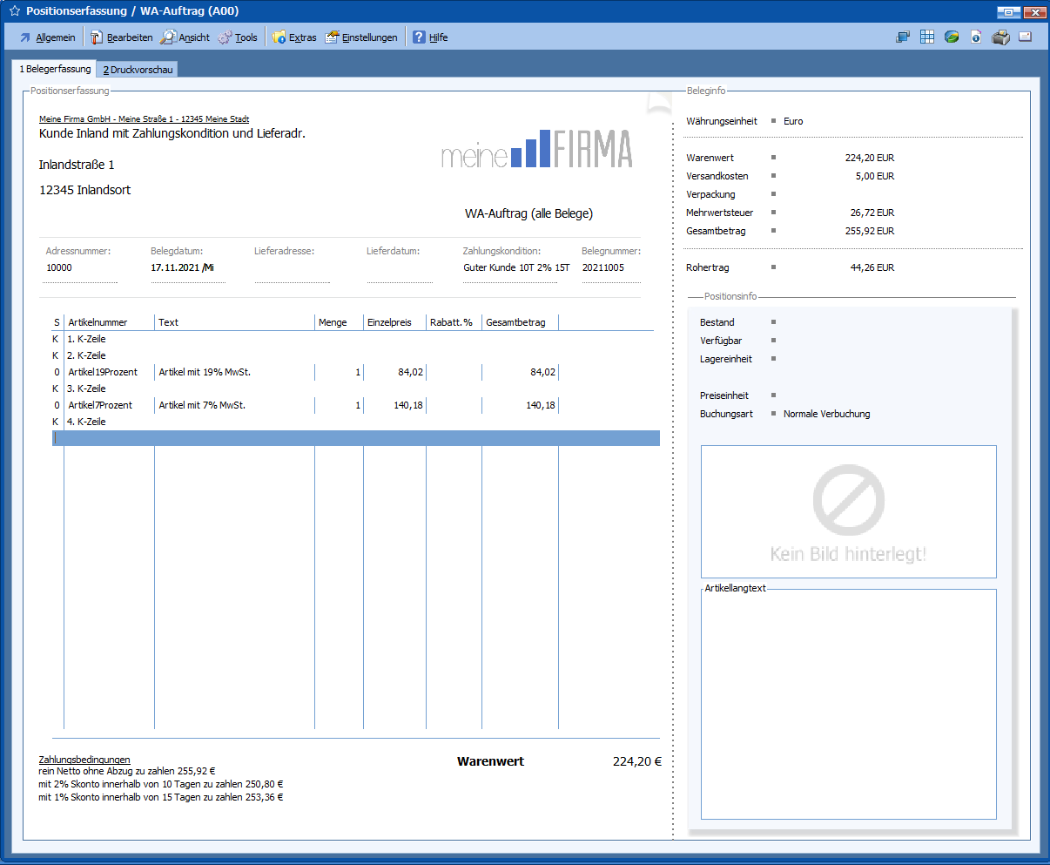
Task: Select the Artikel19Prozent position row
Action: pyautogui.click(x=103, y=372)
